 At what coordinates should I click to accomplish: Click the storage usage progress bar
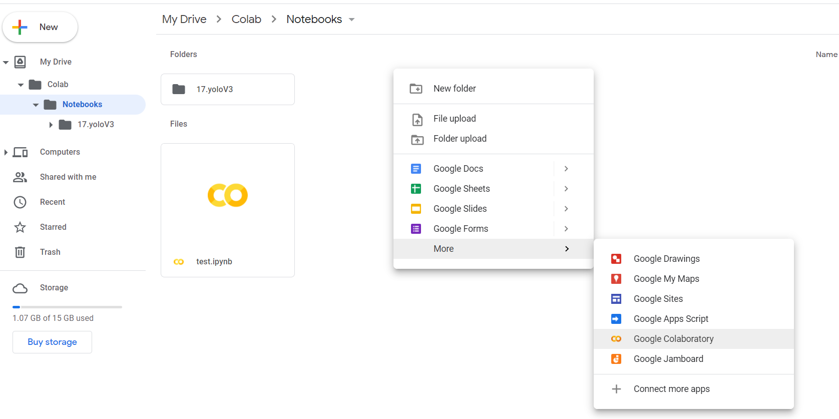(67, 307)
